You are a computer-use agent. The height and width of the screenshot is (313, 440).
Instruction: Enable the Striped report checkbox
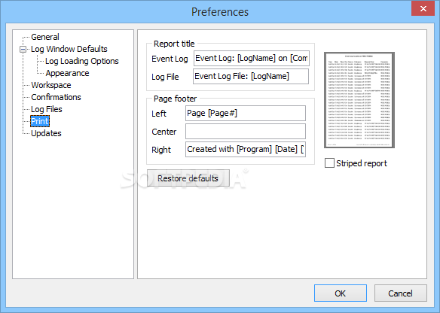[329, 163]
